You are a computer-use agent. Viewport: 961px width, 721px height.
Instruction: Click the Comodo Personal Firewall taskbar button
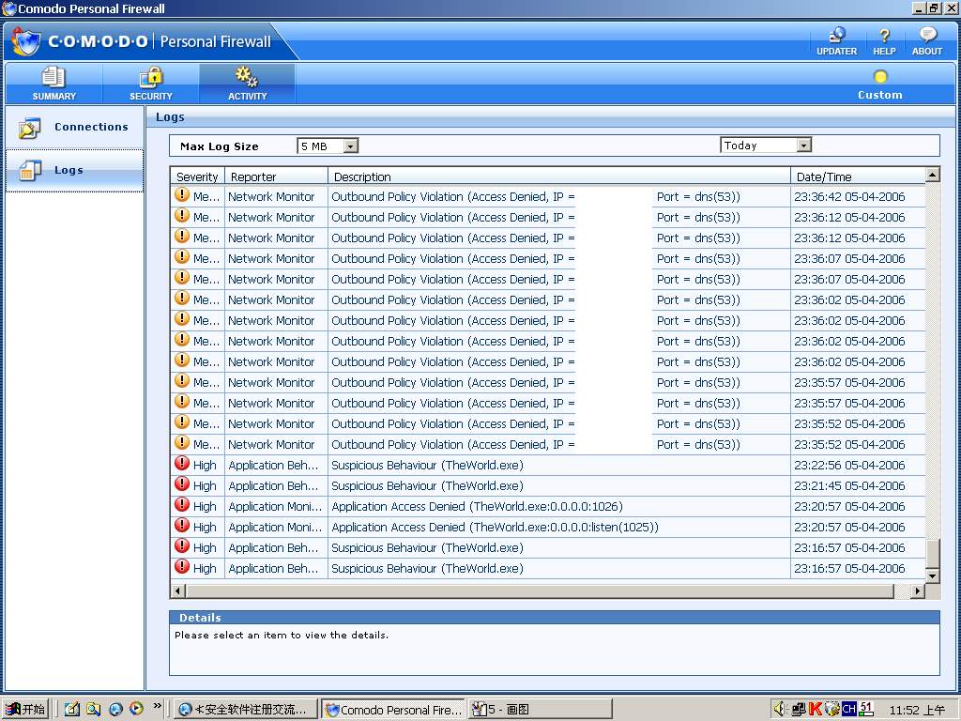tap(393, 710)
